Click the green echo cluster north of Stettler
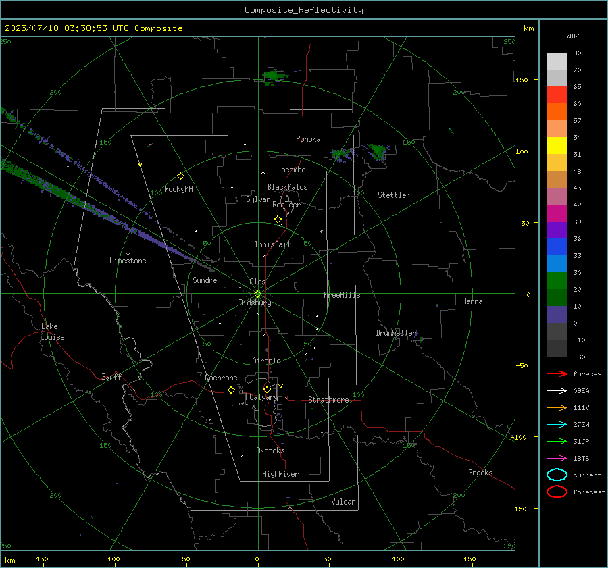The width and height of the screenshot is (608, 568). 377,151
